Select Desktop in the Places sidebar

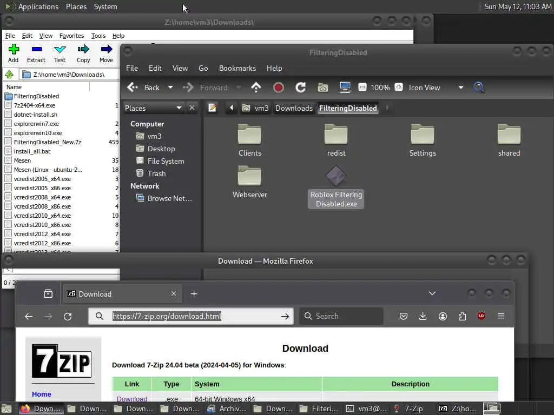click(x=161, y=149)
